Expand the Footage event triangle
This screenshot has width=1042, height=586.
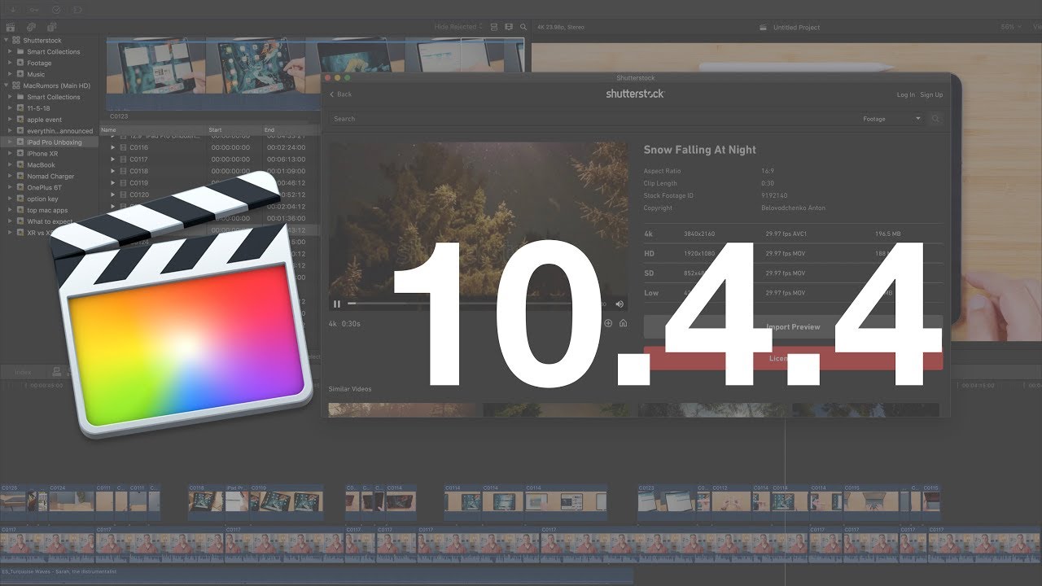click(x=11, y=63)
